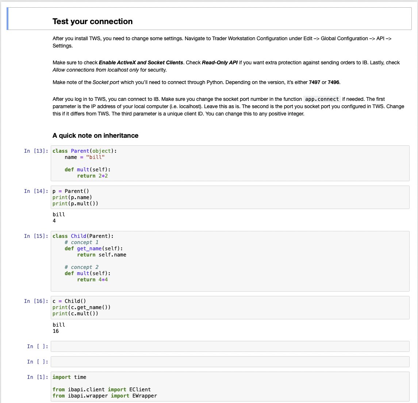This screenshot has width=418, height=403.
Task: Click the In [1] execution prompt
Action: (39, 377)
